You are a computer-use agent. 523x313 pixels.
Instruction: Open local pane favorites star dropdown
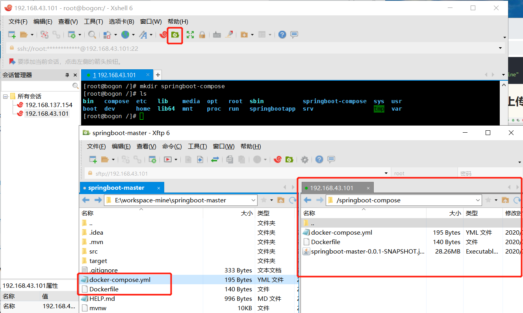(x=272, y=200)
